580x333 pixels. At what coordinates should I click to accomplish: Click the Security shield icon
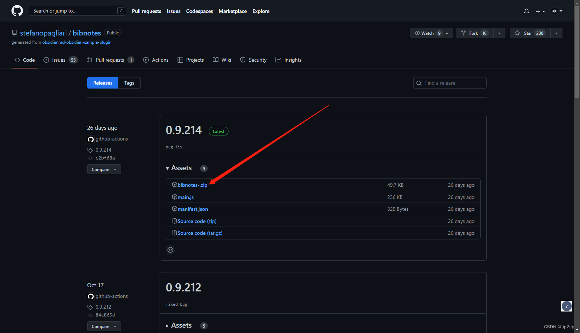243,60
